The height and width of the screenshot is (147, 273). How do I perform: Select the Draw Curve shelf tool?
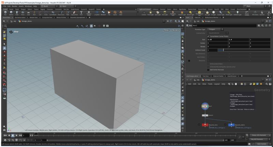tap(61, 13)
